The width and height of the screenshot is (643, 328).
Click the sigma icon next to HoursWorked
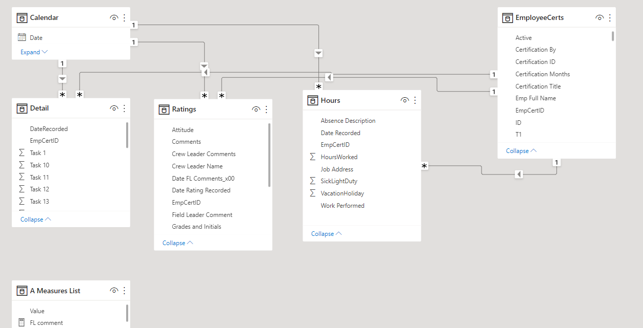click(313, 157)
